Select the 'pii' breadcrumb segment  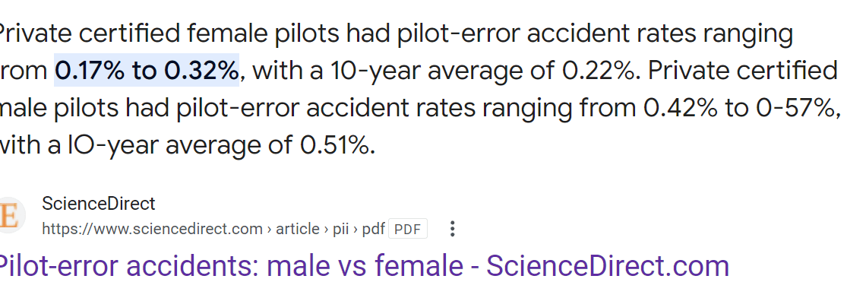tap(340, 229)
